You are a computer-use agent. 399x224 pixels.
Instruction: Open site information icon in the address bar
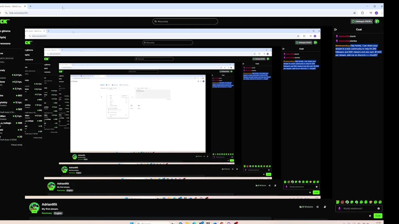click(6, 13)
